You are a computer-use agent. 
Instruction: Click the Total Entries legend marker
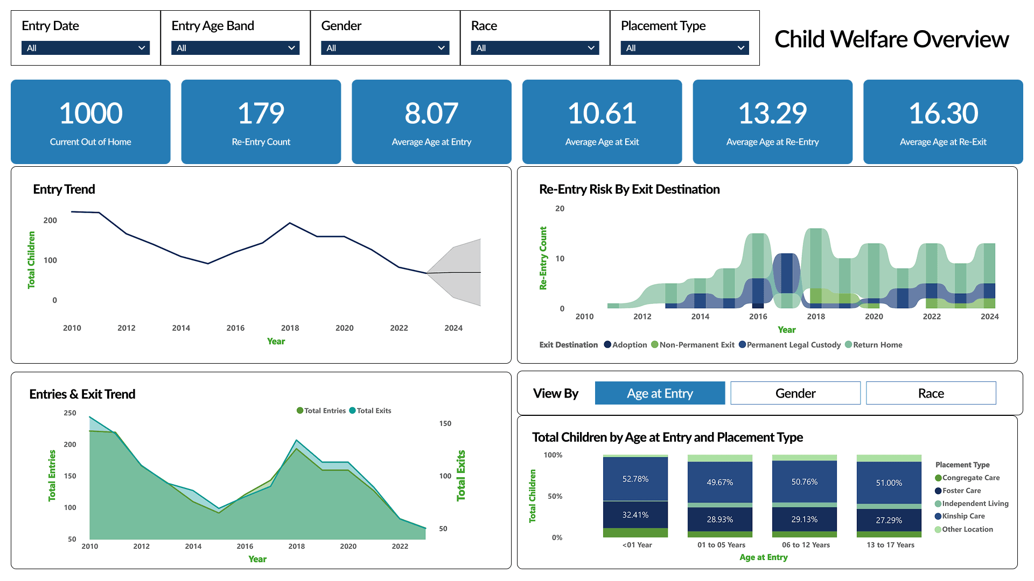click(300, 410)
